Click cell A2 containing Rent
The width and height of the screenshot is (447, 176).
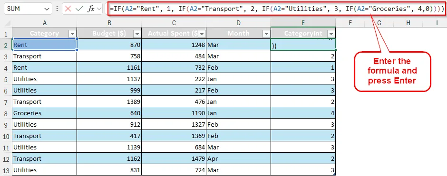coord(45,45)
